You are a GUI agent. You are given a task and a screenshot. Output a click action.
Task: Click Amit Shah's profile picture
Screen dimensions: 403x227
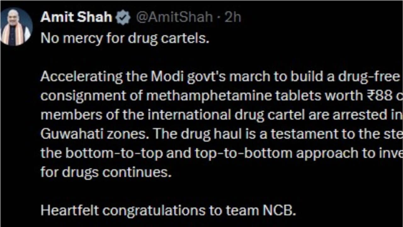(16, 27)
